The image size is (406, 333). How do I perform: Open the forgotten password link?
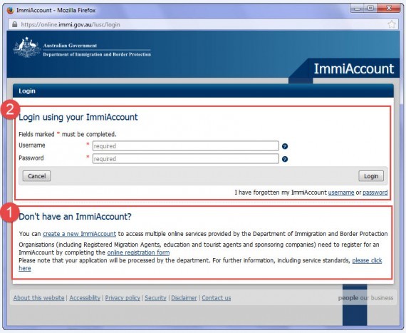(375, 193)
